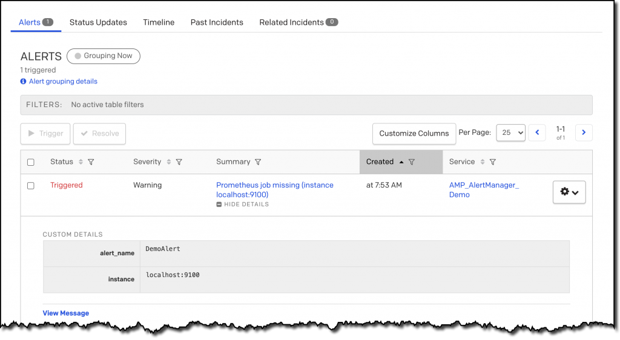Filter the Service column

pos(493,162)
